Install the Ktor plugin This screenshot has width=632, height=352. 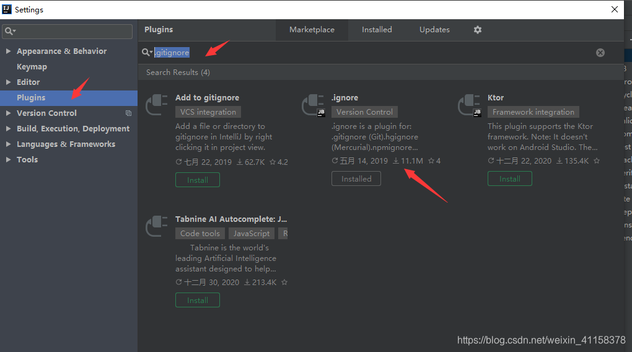coord(510,178)
